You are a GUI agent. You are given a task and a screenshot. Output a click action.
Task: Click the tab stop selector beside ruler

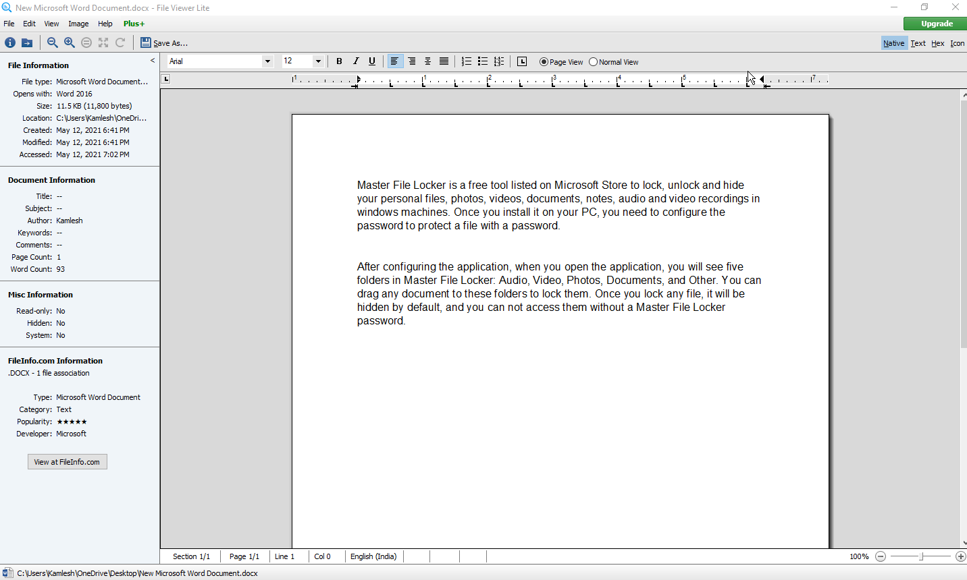click(x=165, y=79)
